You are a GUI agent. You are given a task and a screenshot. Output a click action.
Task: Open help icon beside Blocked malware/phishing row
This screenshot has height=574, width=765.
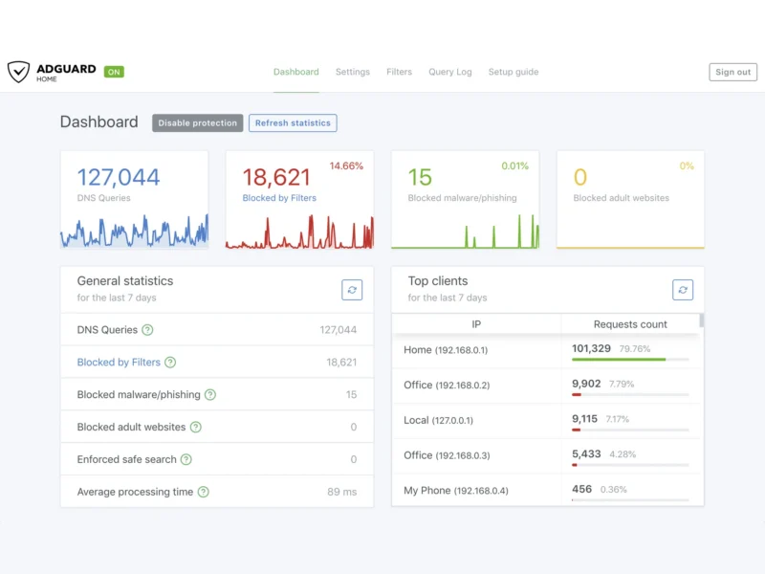[x=210, y=394]
